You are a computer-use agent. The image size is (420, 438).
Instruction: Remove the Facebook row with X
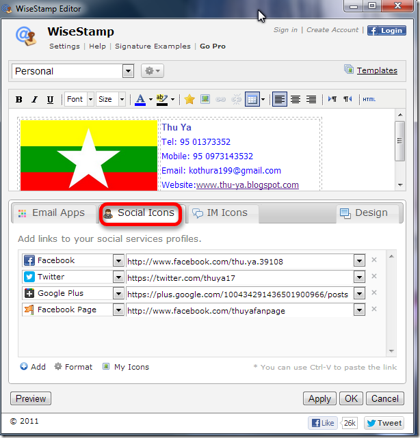[x=374, y=260]
